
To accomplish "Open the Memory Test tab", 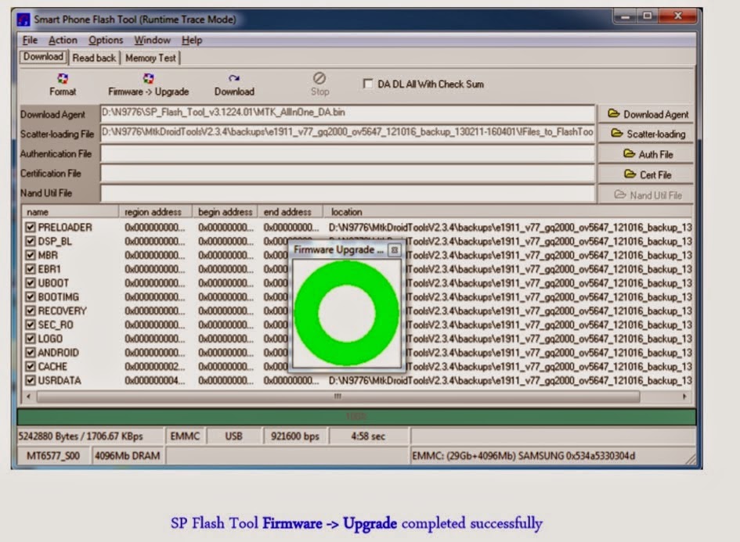I will 152,57.
